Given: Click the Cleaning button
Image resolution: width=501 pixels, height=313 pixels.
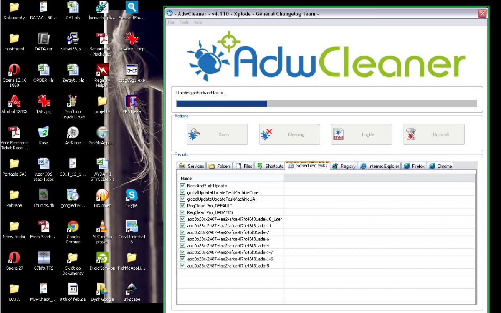Looking at the screenshot, I should tap(289, 134).
